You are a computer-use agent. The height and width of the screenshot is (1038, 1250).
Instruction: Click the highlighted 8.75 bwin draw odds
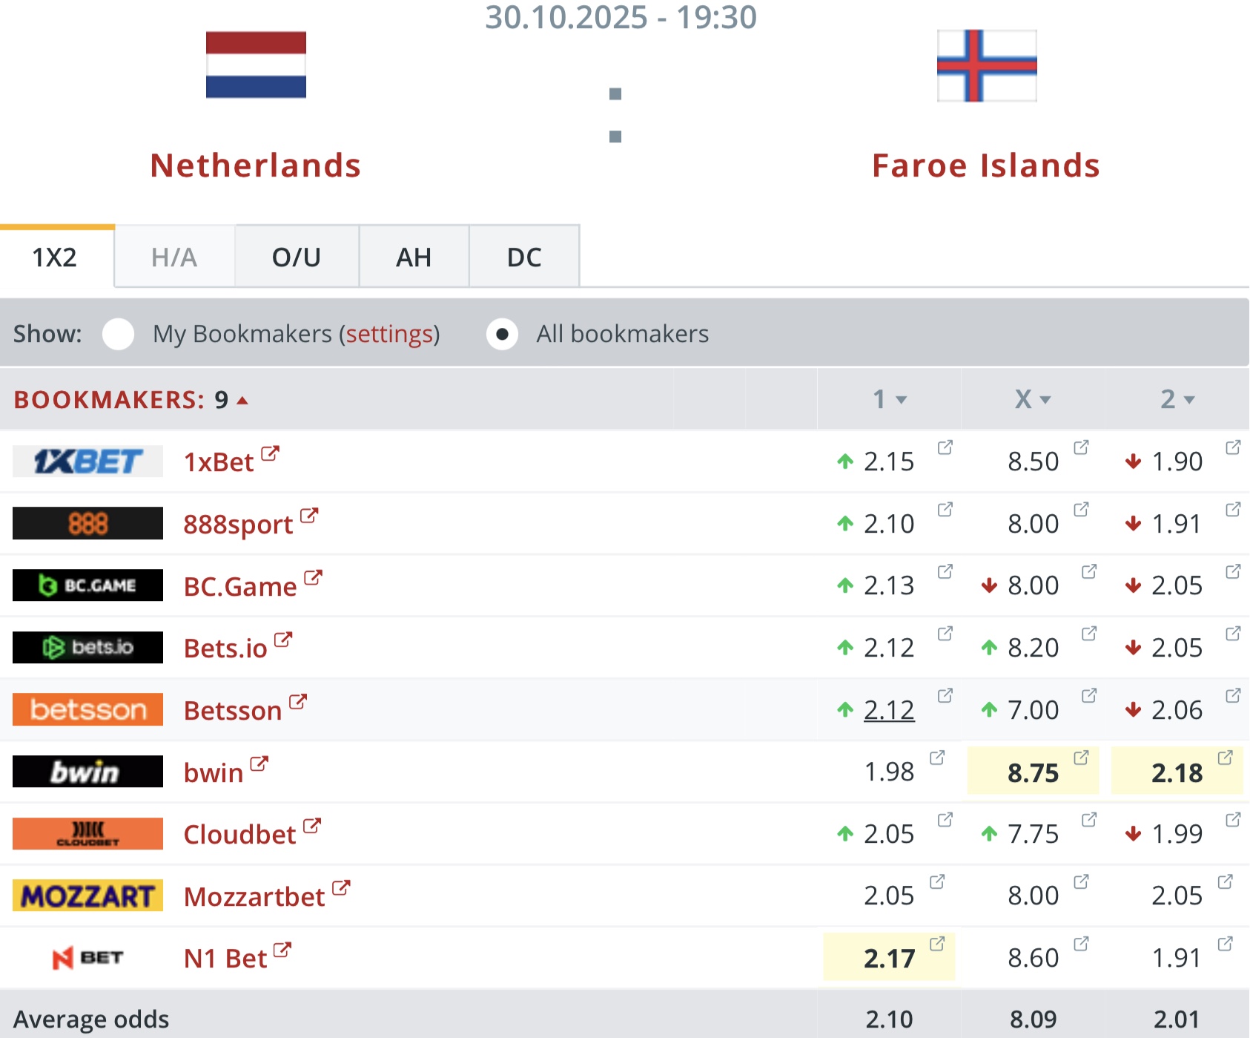[x=1033, y=773]
